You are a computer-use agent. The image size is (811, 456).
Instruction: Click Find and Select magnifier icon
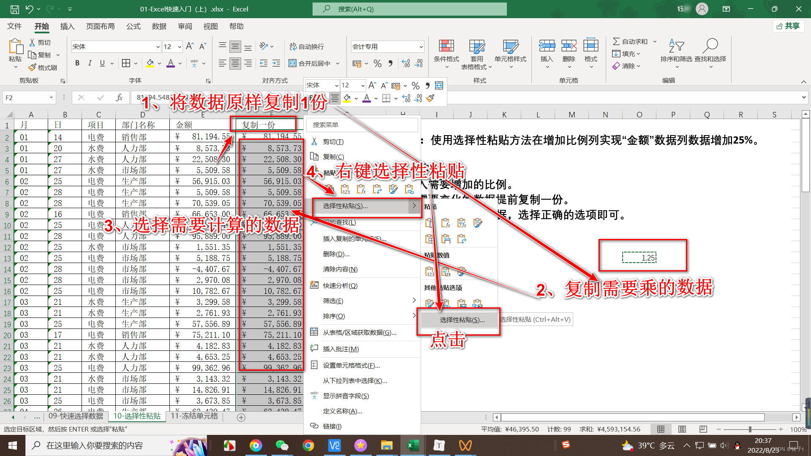[710, 46]
